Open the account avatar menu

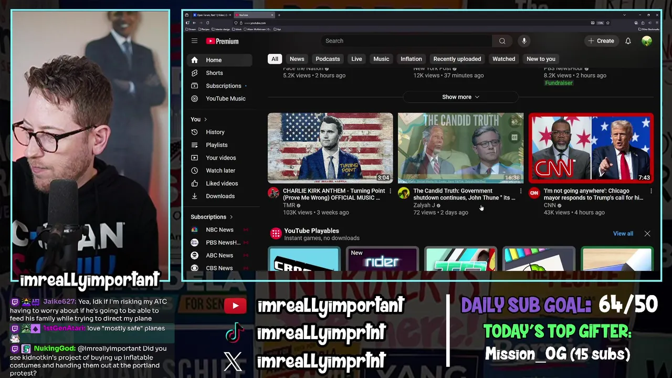(647, 41)
